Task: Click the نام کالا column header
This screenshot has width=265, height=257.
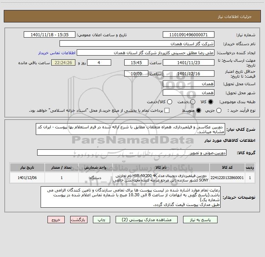Action: coord(161,167)
